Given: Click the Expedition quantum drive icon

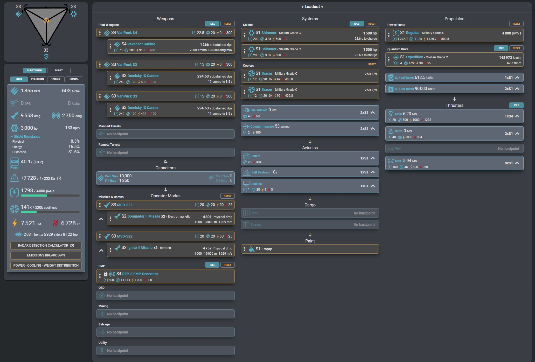Looking at the screenshot, I should pyautogui.click(x=396, y=57).
